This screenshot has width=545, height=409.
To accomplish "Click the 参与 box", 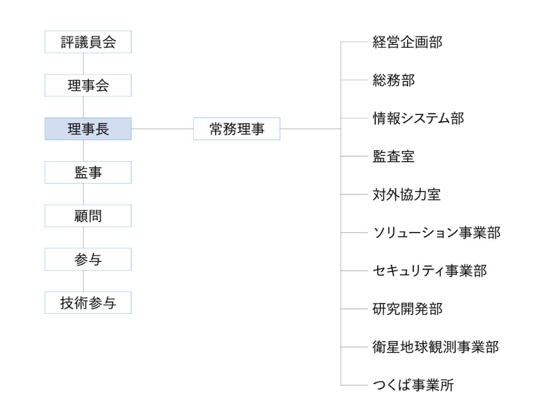I will click(x=88, y=259).
